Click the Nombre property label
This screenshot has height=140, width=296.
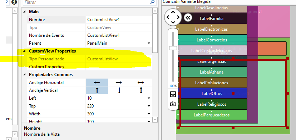pyautogui.click(x=37, y=20)
